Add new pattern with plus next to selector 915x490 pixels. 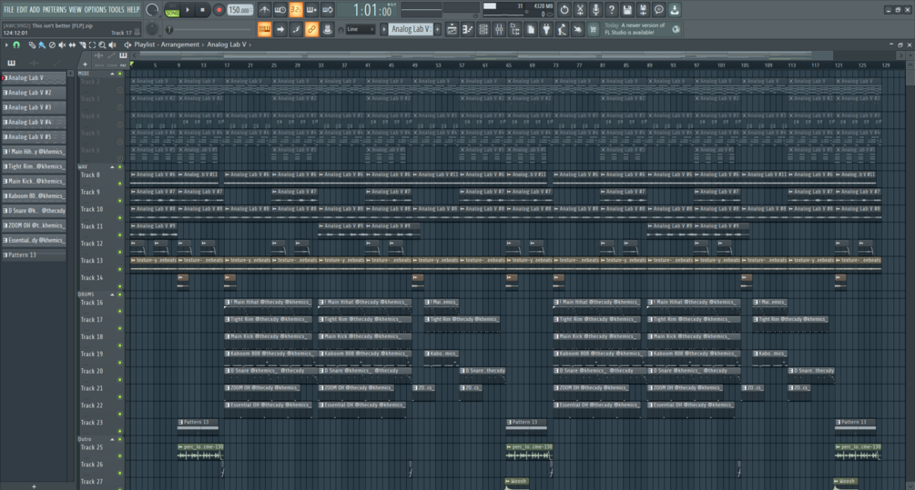[x=438, y=29]
